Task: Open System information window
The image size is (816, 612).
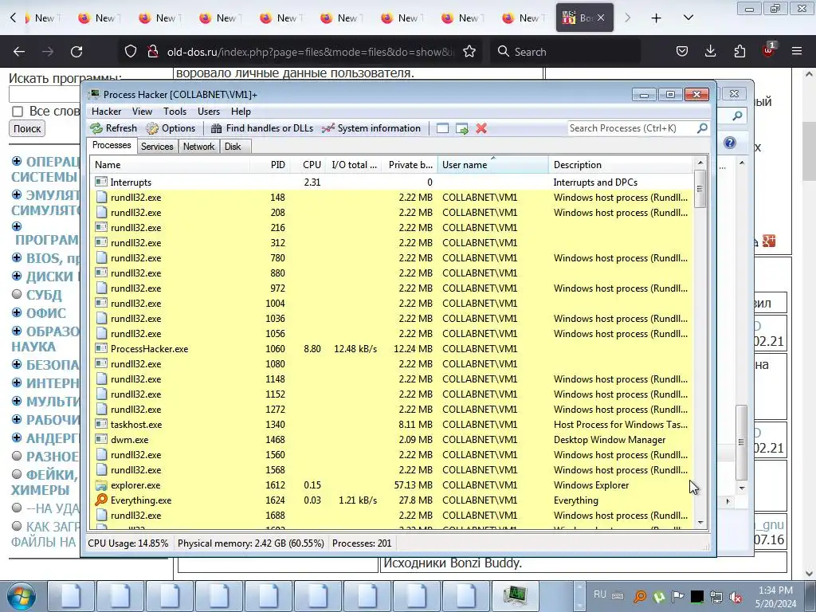Action: coord(371,128)
